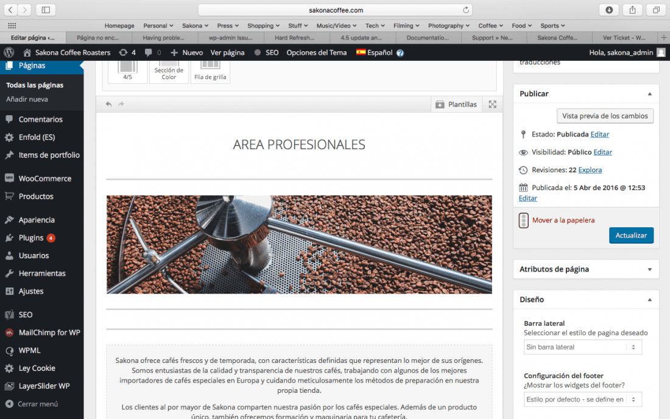Screen dimensions: 670x419
Task: Explore the 22 revisions link
Action: tap(590, 170)
